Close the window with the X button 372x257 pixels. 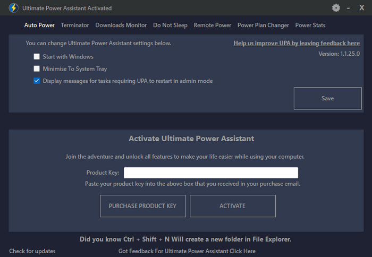point(361,8)
